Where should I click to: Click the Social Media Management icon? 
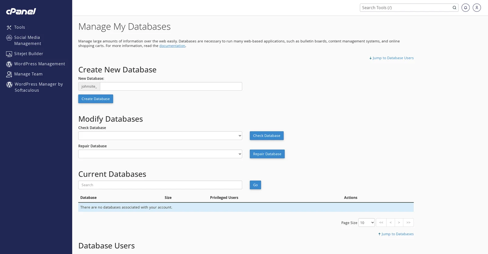point(9,38)
